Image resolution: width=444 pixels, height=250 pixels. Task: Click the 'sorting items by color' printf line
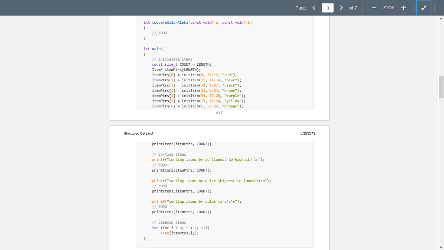click(196, 202)
